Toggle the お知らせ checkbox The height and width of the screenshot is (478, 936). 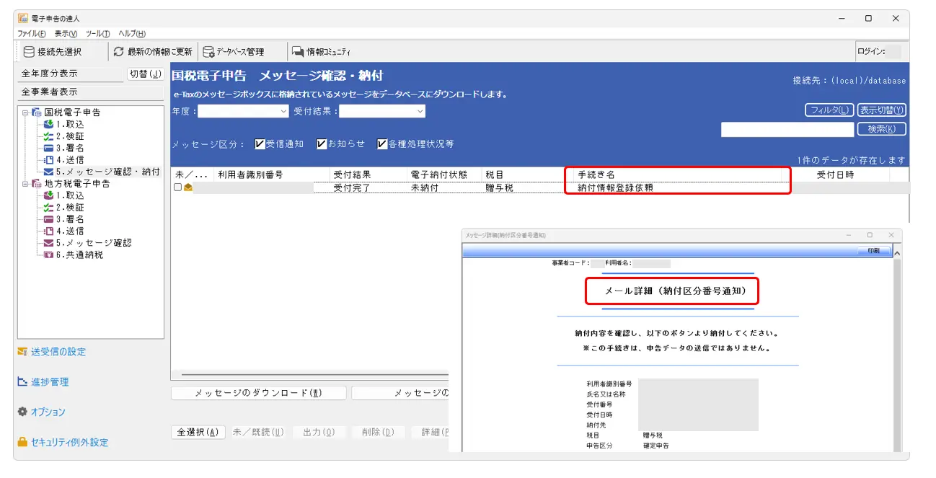click(322, 144)
